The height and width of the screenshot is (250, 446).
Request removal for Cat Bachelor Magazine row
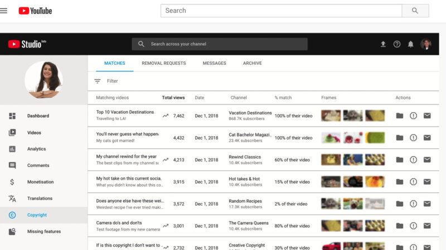coord(413,138)
